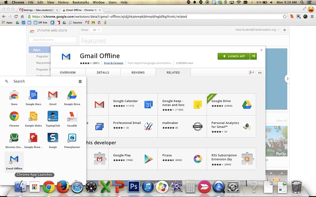The height and width of the screenshot is (197, 316).
Task: Share Gmail Offline with the share button
Action: (x=253, y=56)
